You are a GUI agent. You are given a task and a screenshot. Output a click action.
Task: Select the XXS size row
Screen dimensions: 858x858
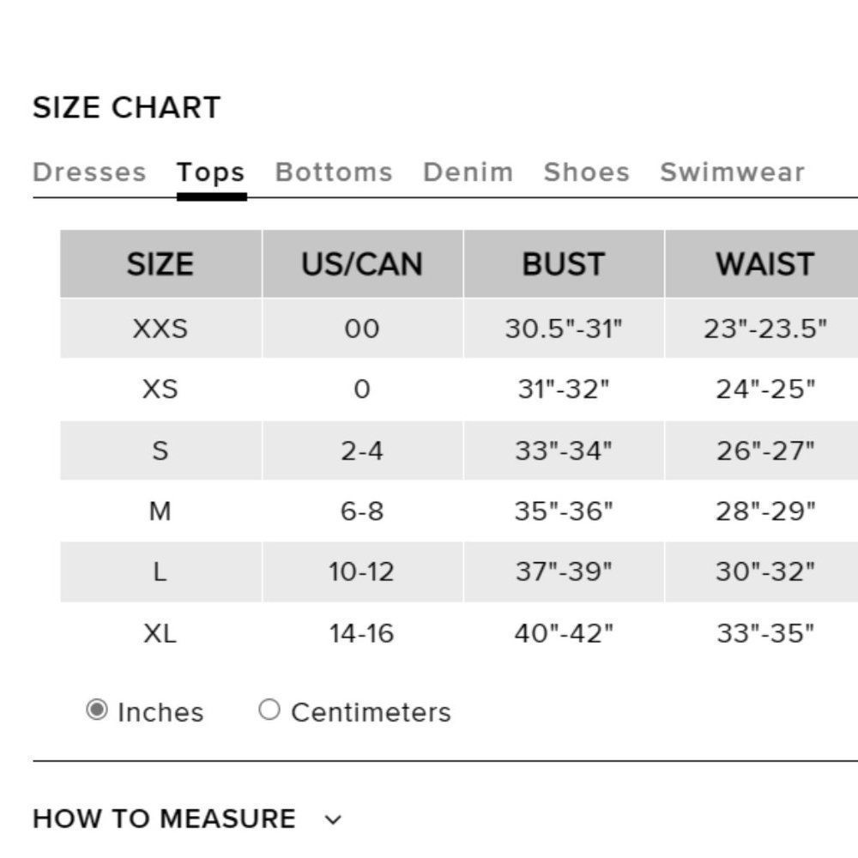tap(163, 328)
